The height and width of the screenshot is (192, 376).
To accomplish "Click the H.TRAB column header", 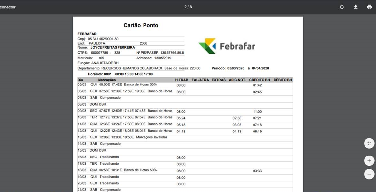I will point(182,80).
